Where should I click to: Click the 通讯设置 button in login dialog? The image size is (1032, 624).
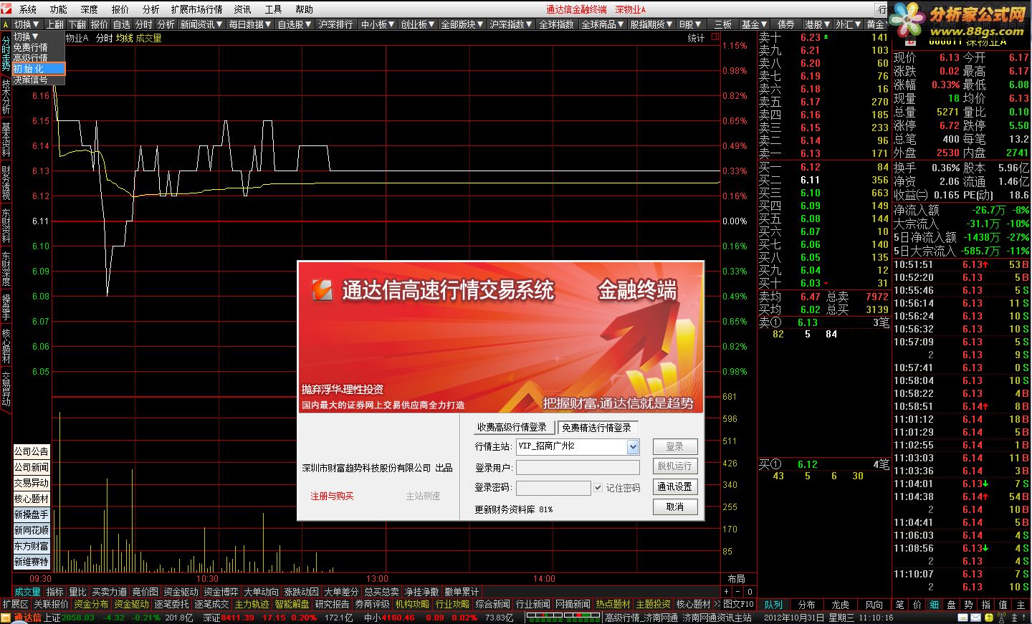(674, 486)
